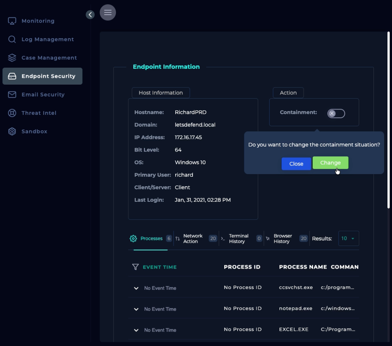The height and width of the screenshot is (346, 392).
Task: Click the Monitoring screen icon in sidebar
Action: (x=12, y=21)
